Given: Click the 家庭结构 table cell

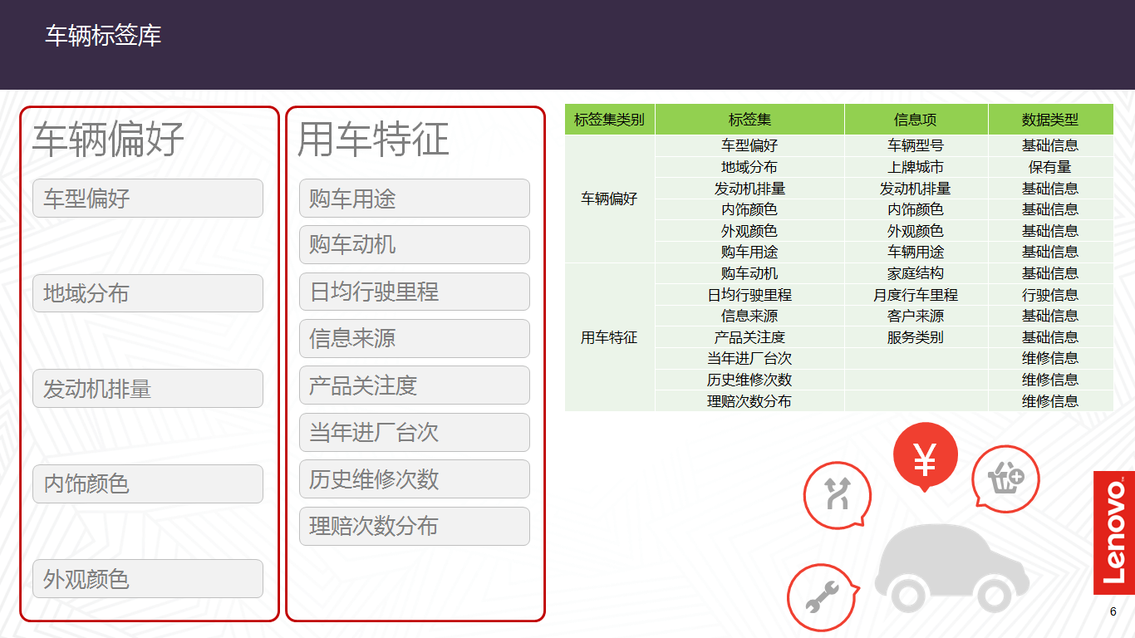Looking at the screenshot, I should [x=916, y=273].
